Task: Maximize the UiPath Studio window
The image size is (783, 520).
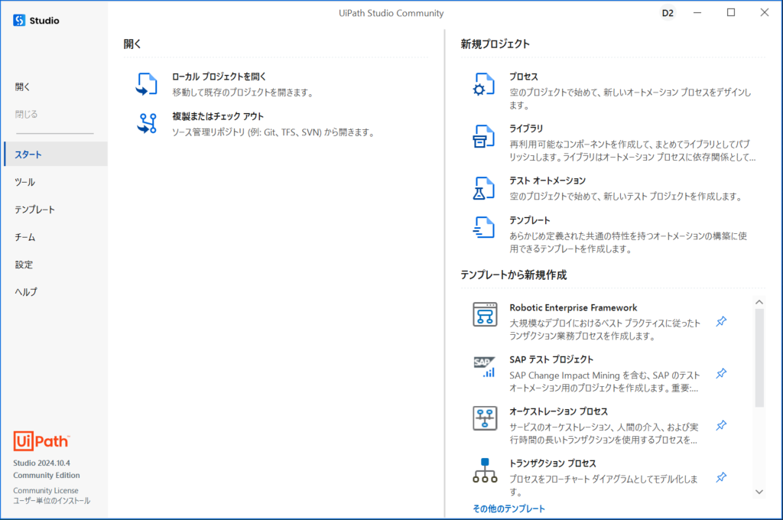Action: click(x=731, y=12)
